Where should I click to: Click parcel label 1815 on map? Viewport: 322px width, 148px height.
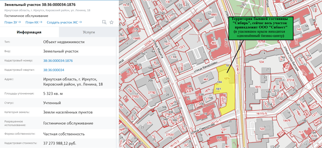click(x=258, y=87)
